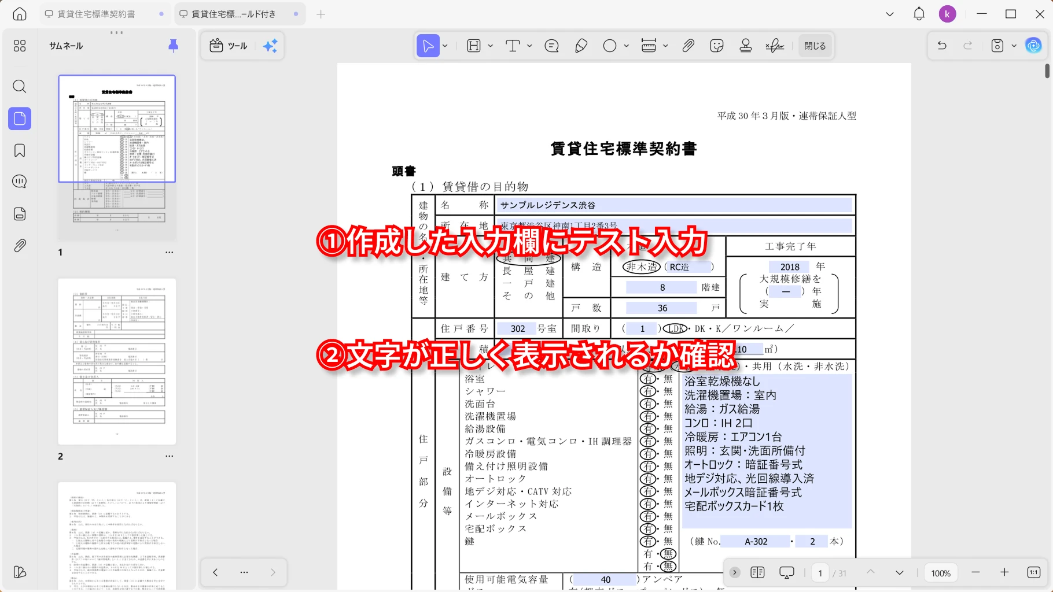Go to the previous page arrow at bottom left
This screenshot has width=1053, height=592.
coord(215,572)
